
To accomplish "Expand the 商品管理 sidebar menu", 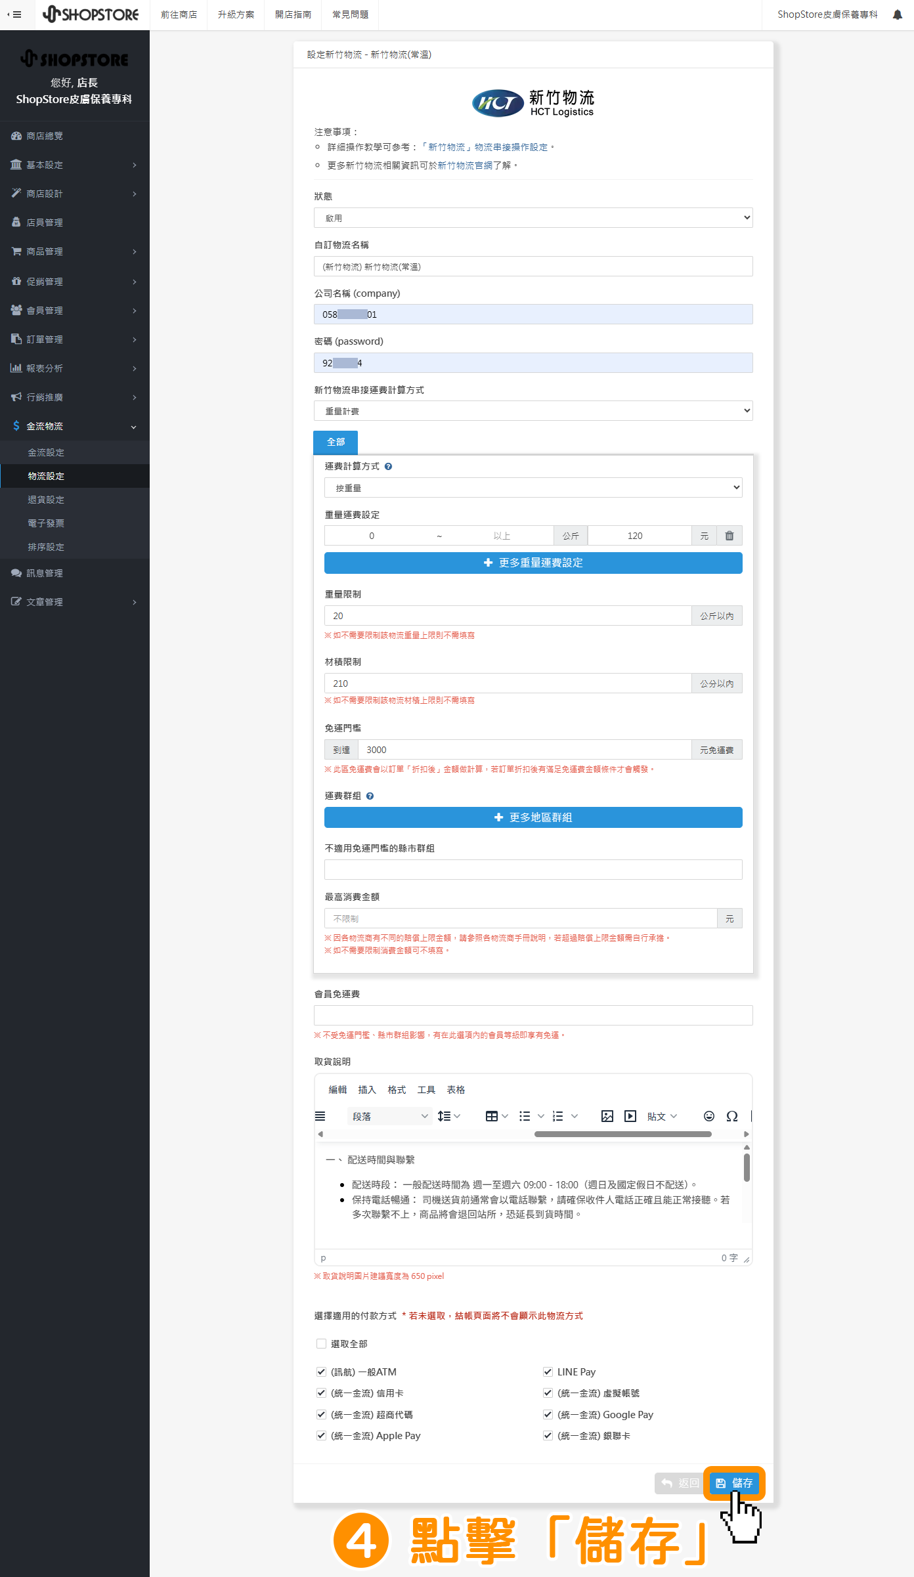I will point(74,251).
